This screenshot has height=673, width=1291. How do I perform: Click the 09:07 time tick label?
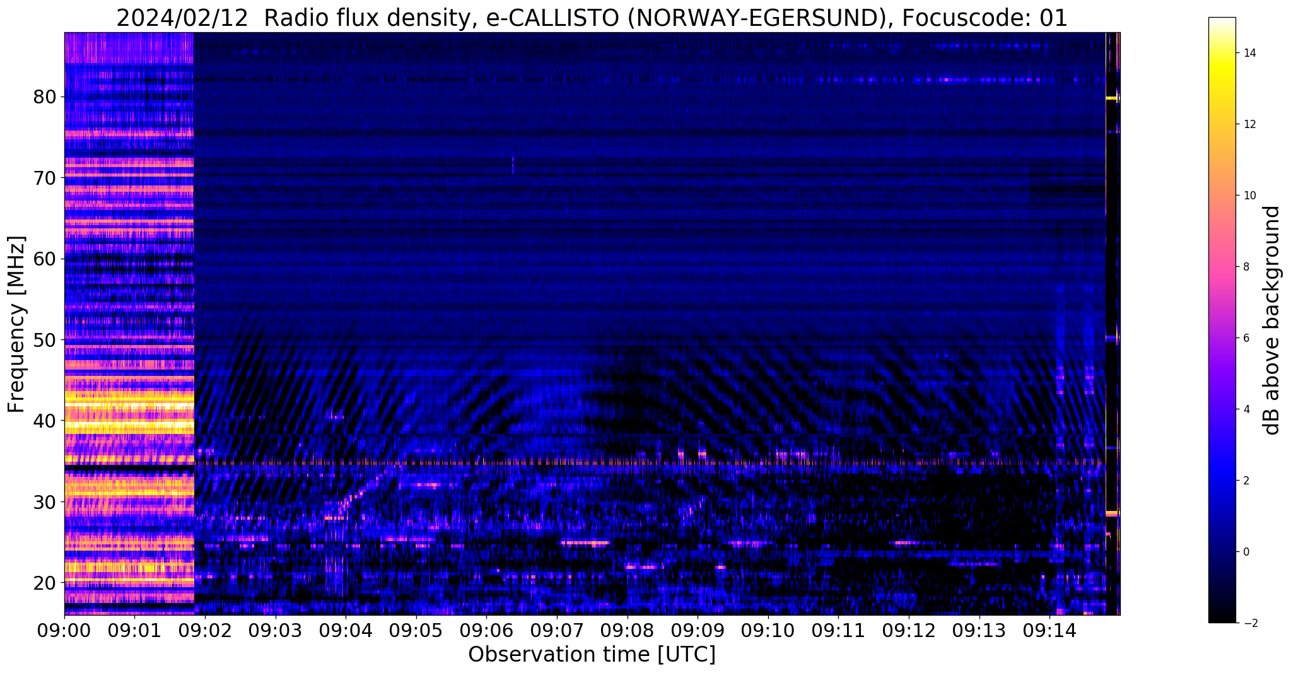pyautogui.click(x=556, y=631)
